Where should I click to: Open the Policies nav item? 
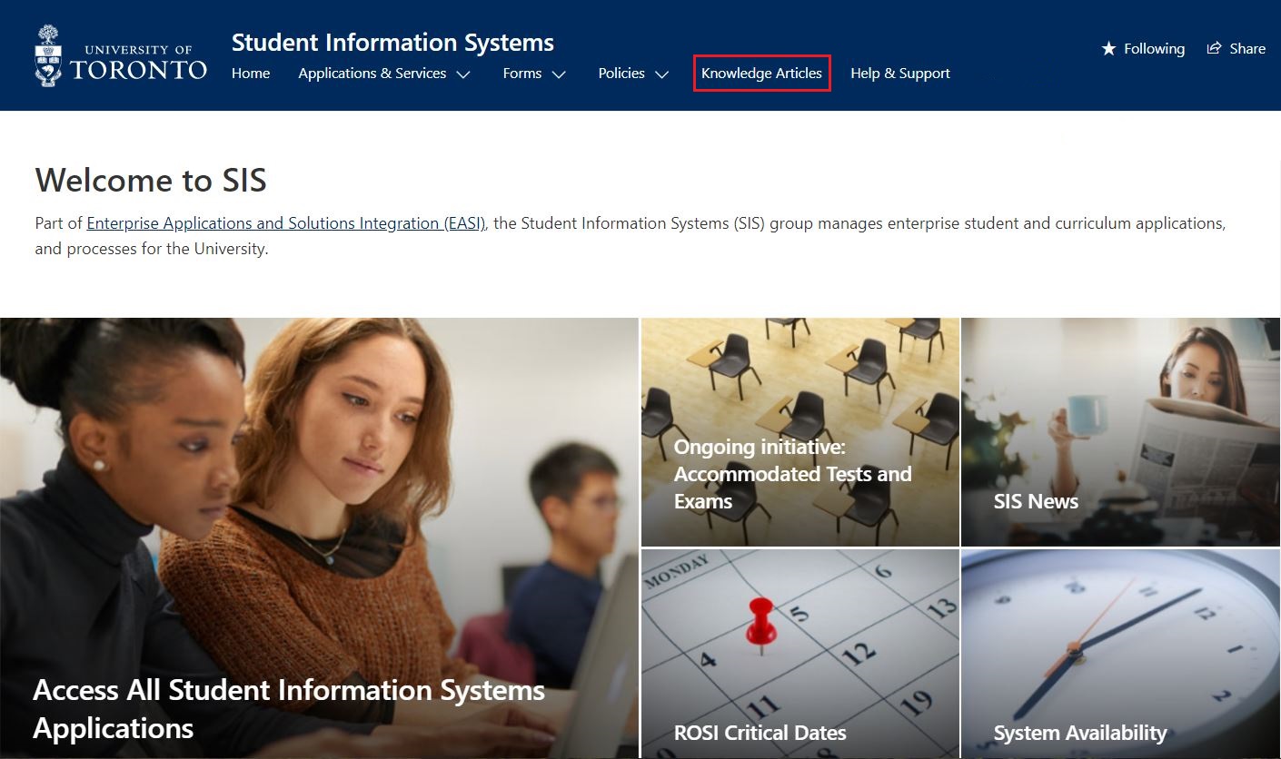621,74
